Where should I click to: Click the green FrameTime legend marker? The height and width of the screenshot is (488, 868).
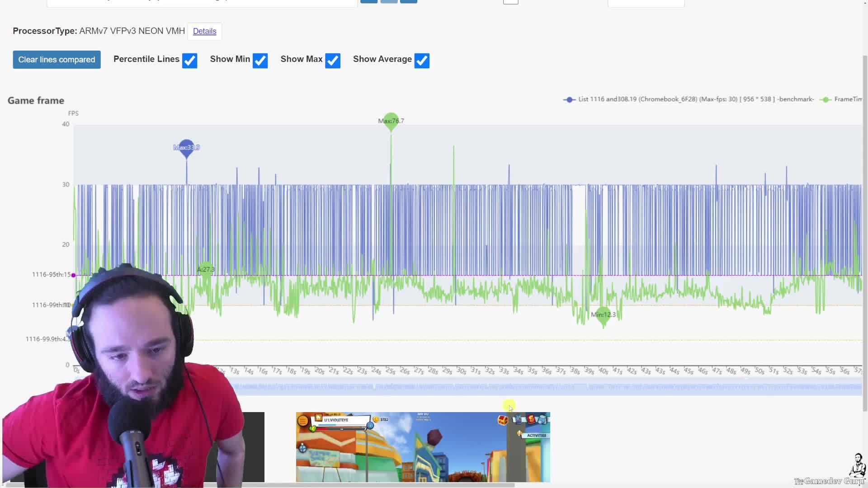pyautogui.click(x=826, y=99)
